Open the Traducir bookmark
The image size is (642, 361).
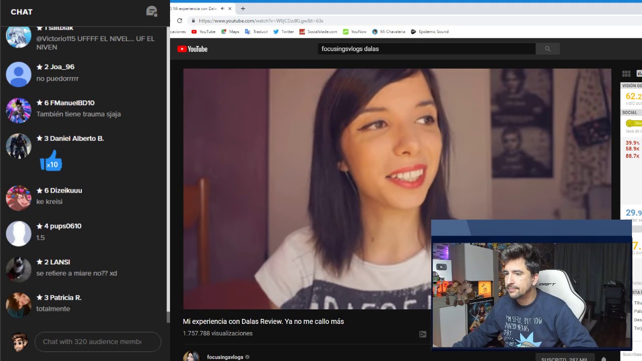pyautogui.click(x=256, y=32)
